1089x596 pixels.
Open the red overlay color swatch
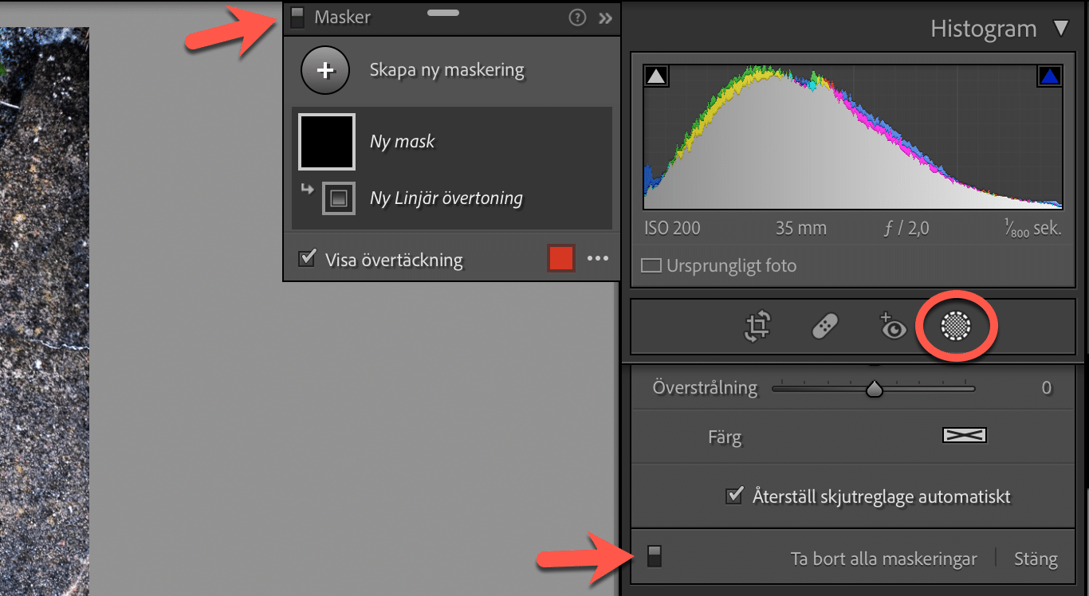[x=561, y=259]
